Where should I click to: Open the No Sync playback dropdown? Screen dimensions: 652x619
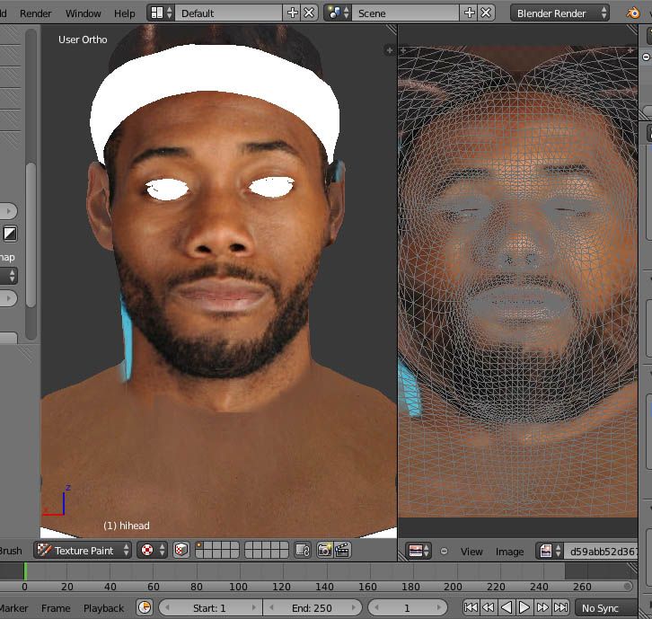coord(605,608)
